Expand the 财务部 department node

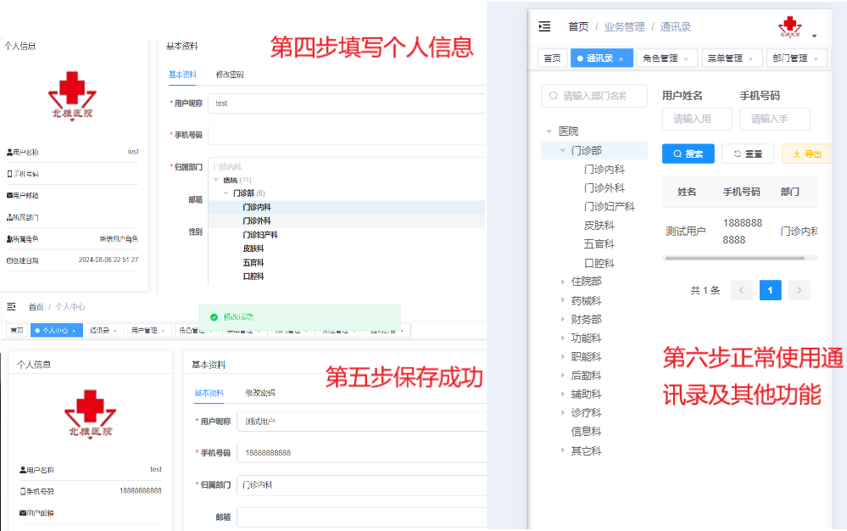coord(563,320)
